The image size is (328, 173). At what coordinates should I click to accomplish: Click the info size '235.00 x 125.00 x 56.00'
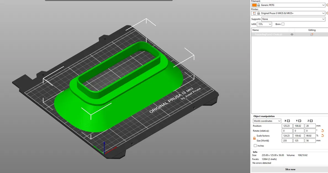coord(273,155)
